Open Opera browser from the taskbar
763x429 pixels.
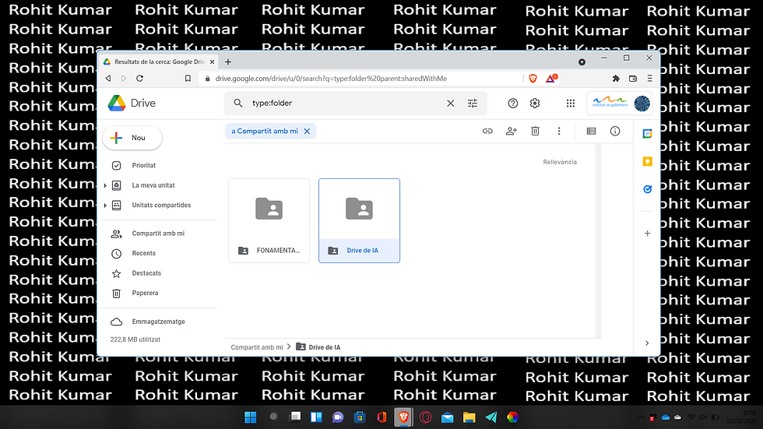(425, 417)
